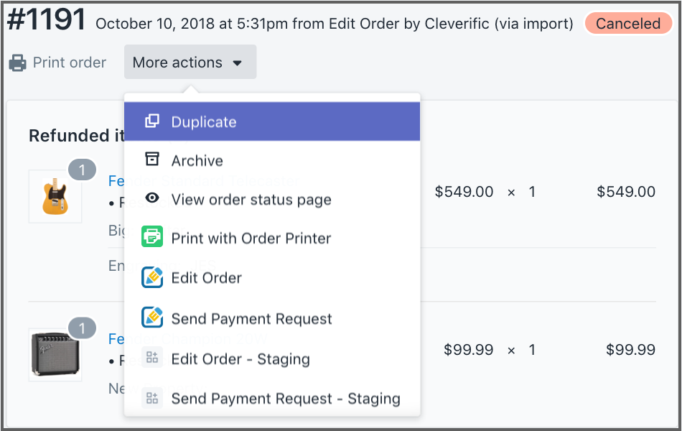Click the blue Send Payment Request app icon
Screen dimensions: 682x431
click(152, 318)
